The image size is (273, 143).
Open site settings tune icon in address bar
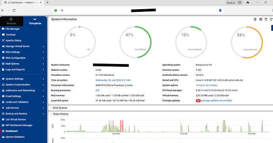[x=62, y=10]
